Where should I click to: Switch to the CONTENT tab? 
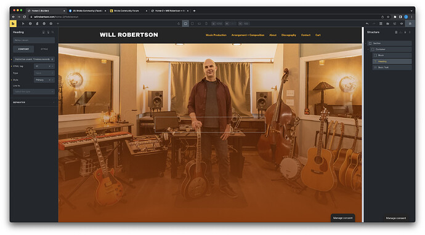click(x=23, y=49)
